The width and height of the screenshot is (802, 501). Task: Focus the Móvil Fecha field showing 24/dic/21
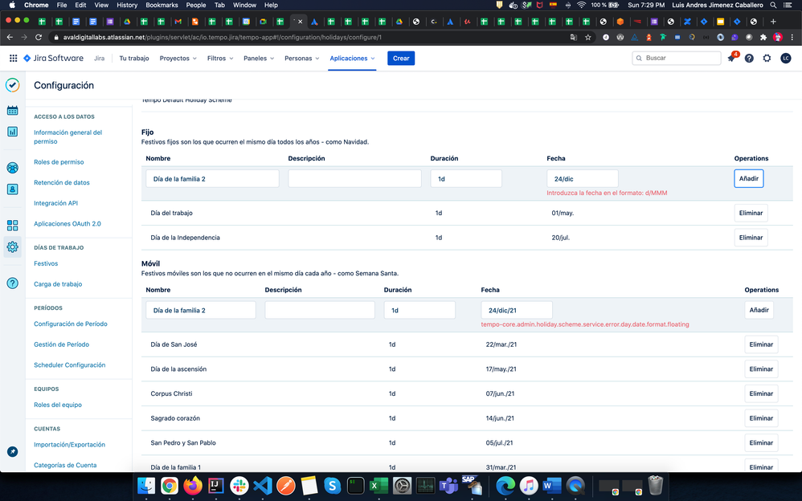[517, 310]
